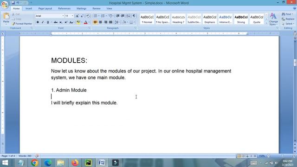
Task: Click Replace in Editing group
Action: click(x=288, y=19)
